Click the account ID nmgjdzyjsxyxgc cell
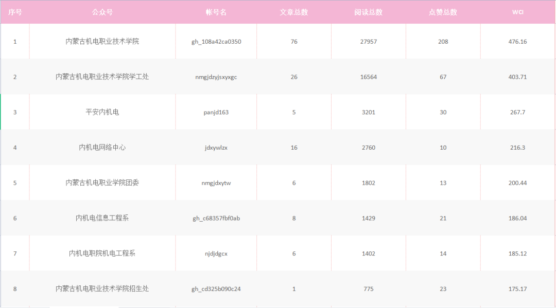The height and width of the screenshot is (308, 556). tap(216, 77)
